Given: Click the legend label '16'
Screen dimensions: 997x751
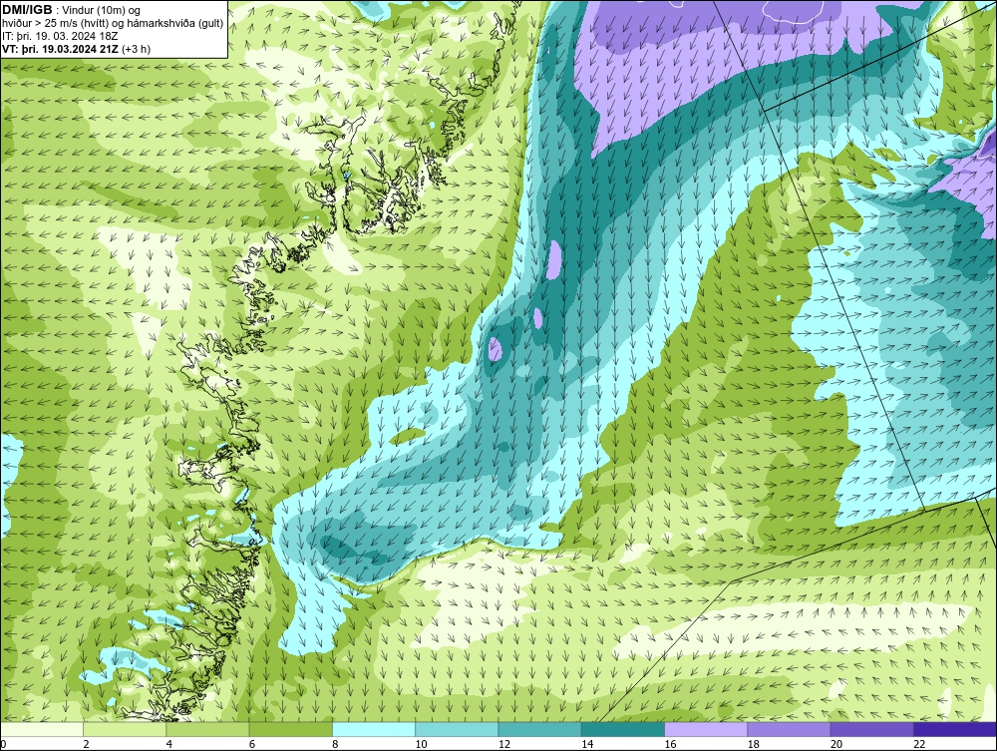Looking at the screenshot, I should pos(670,745).
